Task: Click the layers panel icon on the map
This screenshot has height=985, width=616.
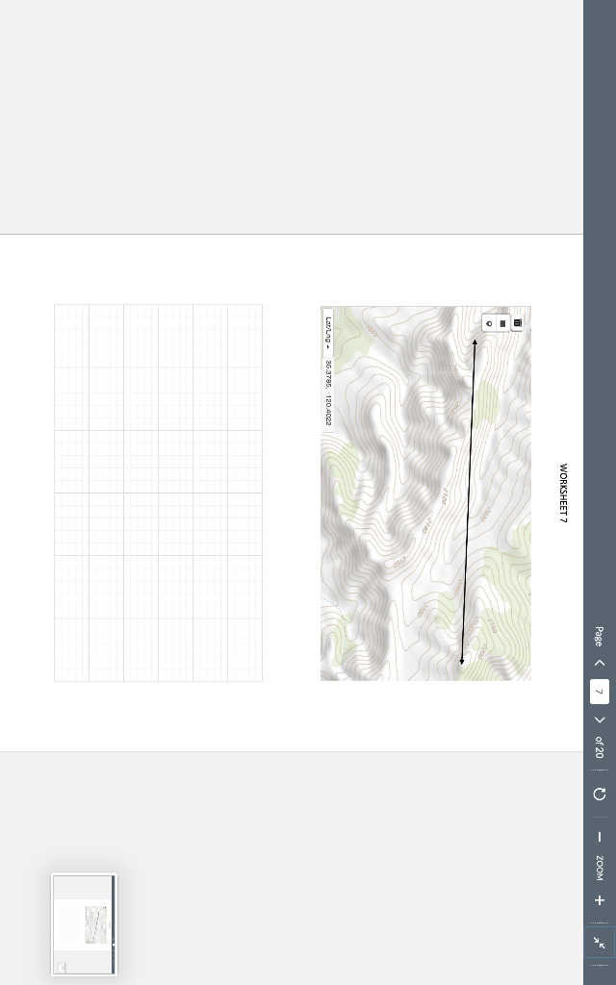Action: click(517, 322)
